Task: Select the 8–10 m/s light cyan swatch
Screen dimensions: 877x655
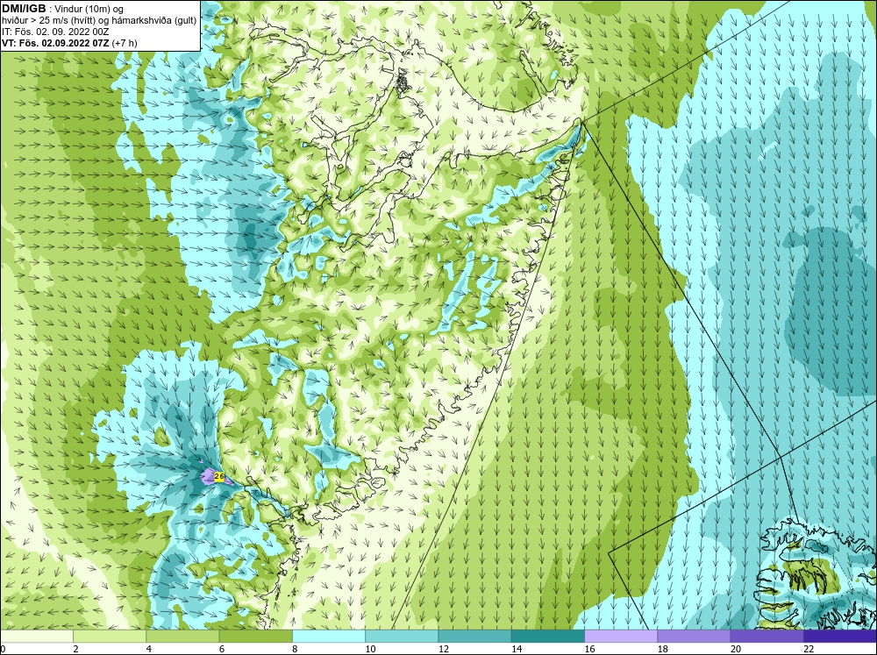Action: [329, 636]
